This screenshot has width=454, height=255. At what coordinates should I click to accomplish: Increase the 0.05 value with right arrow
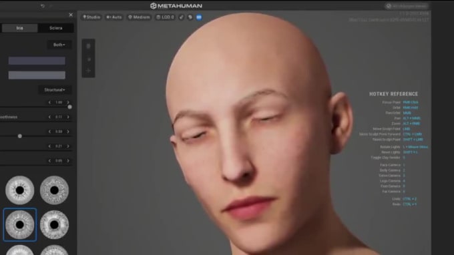[68, 161]
